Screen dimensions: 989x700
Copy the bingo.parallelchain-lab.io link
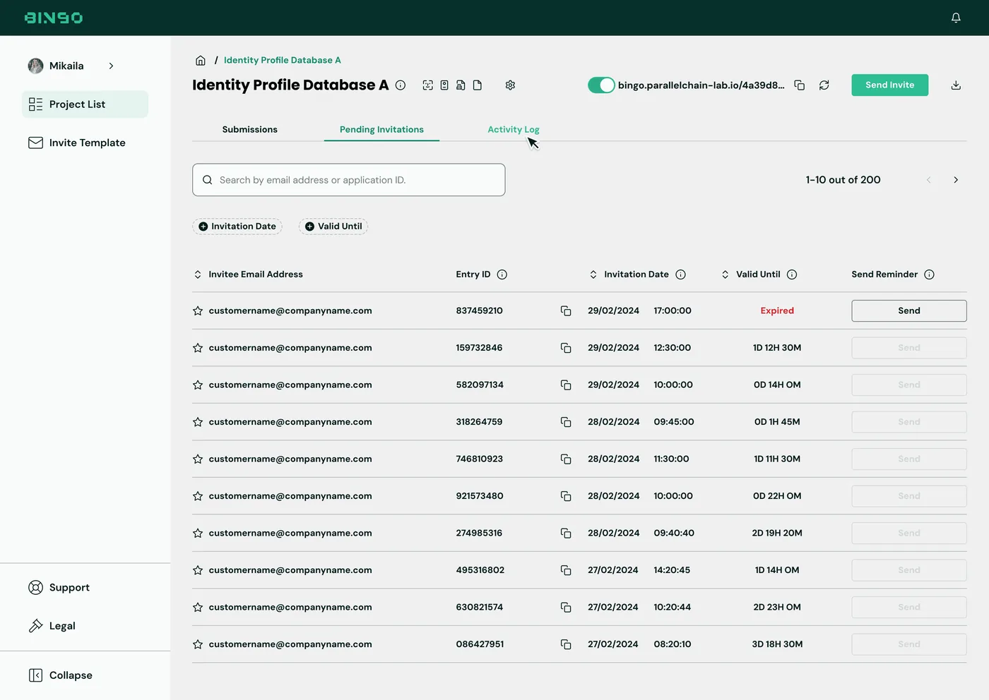800,85
